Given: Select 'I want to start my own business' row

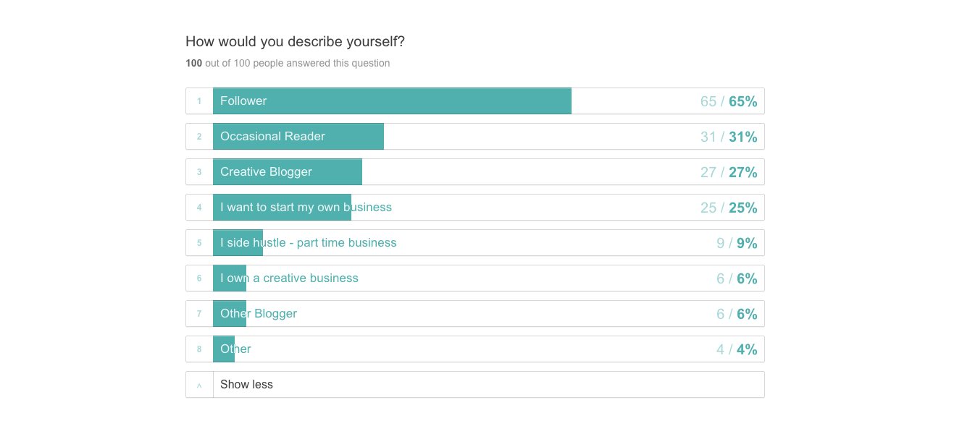Looking at the screenshot, I should pos(475,208).
